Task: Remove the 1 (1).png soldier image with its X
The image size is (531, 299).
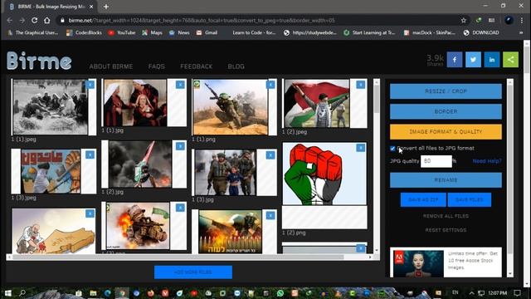Action: coord(270,85)
